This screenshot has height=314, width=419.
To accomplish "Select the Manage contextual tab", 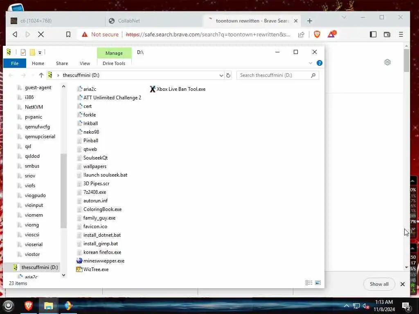I will tap(114, 53).
